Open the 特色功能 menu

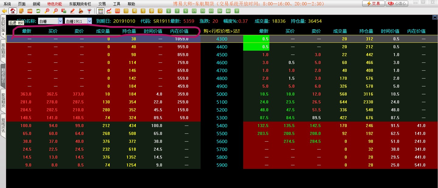[54, 4]
